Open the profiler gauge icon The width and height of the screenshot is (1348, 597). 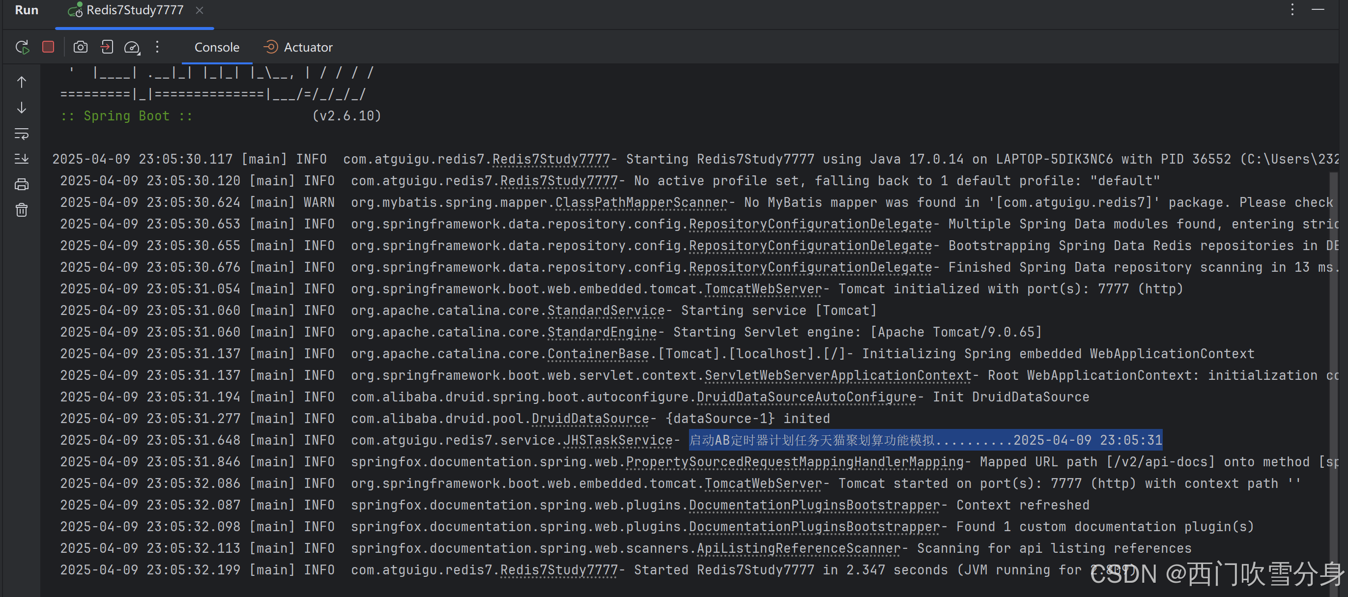tap(132, 48)
